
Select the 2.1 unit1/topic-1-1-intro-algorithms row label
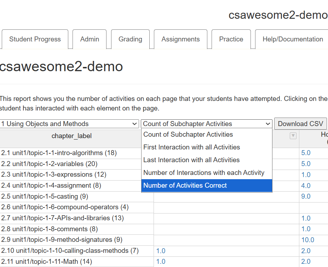pos(59,153)
